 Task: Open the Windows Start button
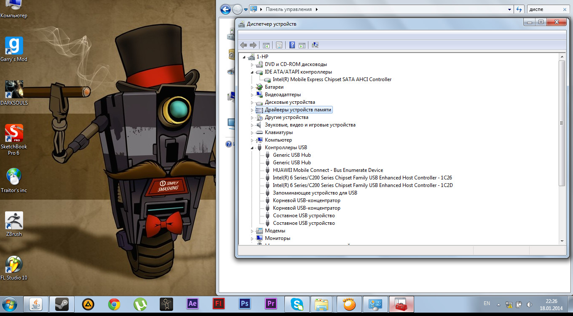(10, 304)
